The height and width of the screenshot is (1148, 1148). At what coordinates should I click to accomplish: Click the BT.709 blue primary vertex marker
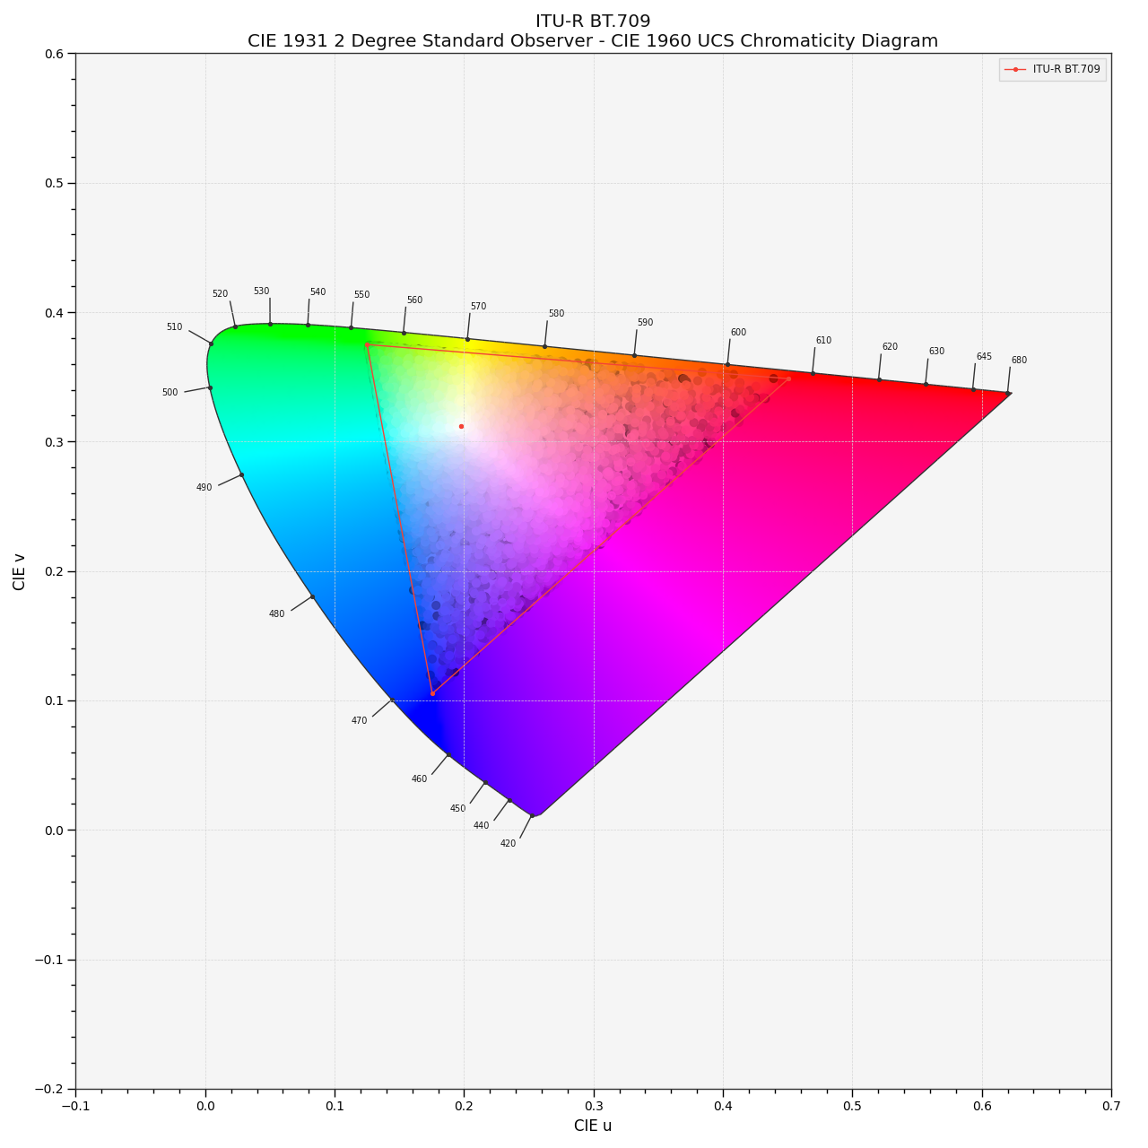432,693
